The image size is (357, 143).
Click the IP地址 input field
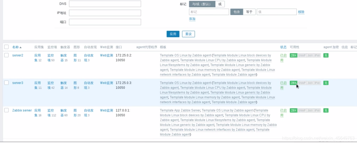(105, 13)
